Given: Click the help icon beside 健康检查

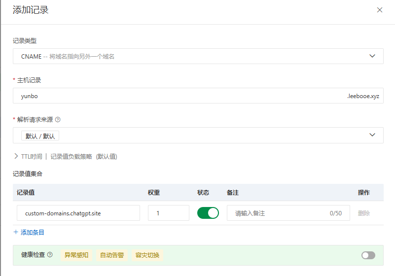Looking at the screenshot, I should pyautogui.click(x=50, y=255).
